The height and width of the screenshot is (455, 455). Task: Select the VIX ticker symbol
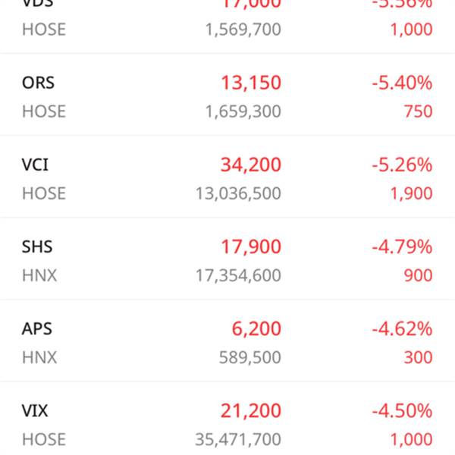[35, 411]
